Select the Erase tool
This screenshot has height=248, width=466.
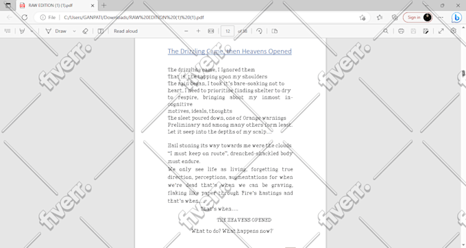[85, 31]
